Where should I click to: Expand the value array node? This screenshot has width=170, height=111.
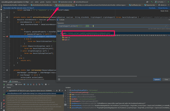[x=61, y=35]
